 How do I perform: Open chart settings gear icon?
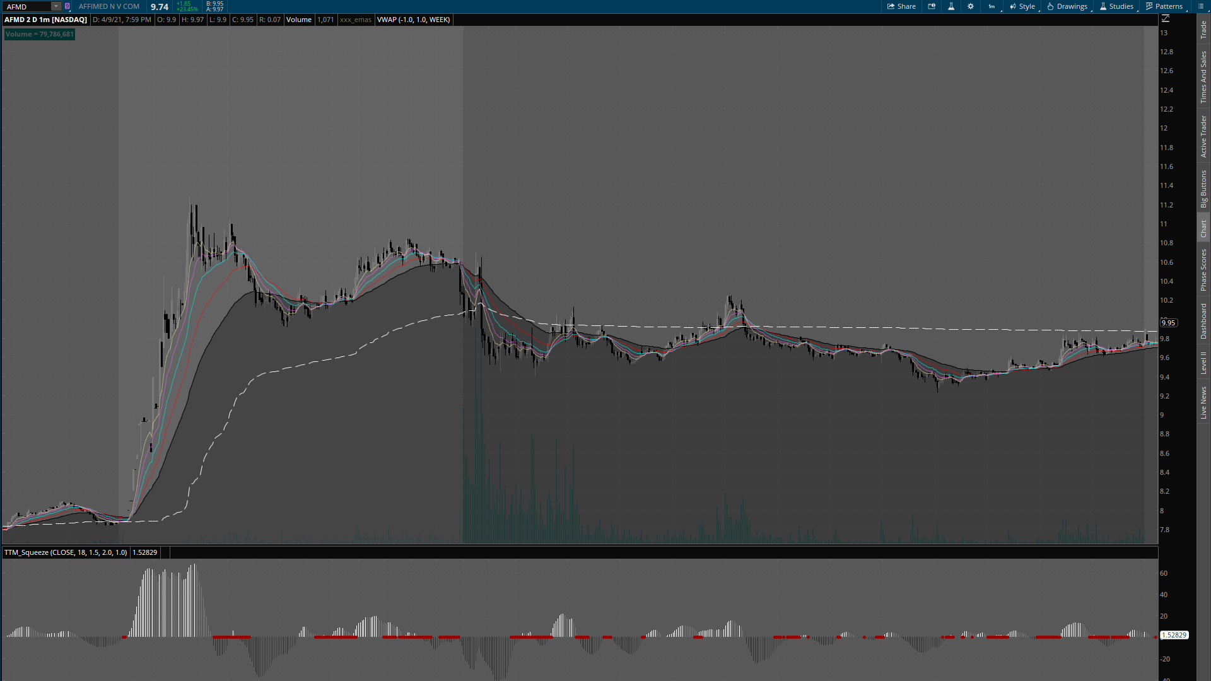[971, 6]
